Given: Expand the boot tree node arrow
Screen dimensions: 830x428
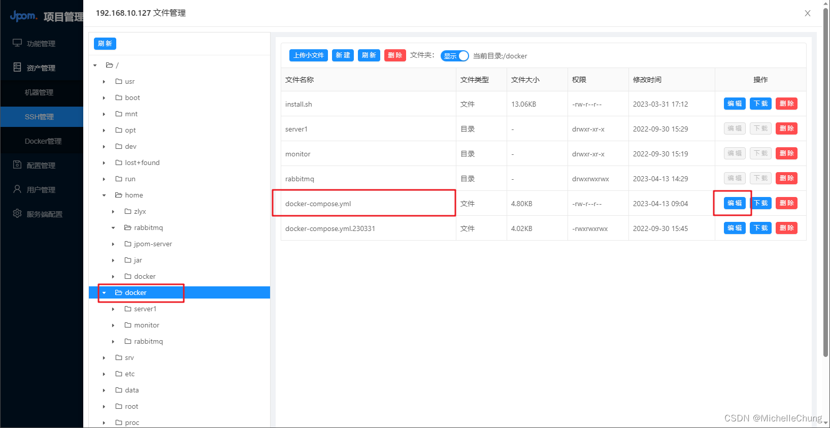Looking at the screenshot, I should click(x=104, y=97).
